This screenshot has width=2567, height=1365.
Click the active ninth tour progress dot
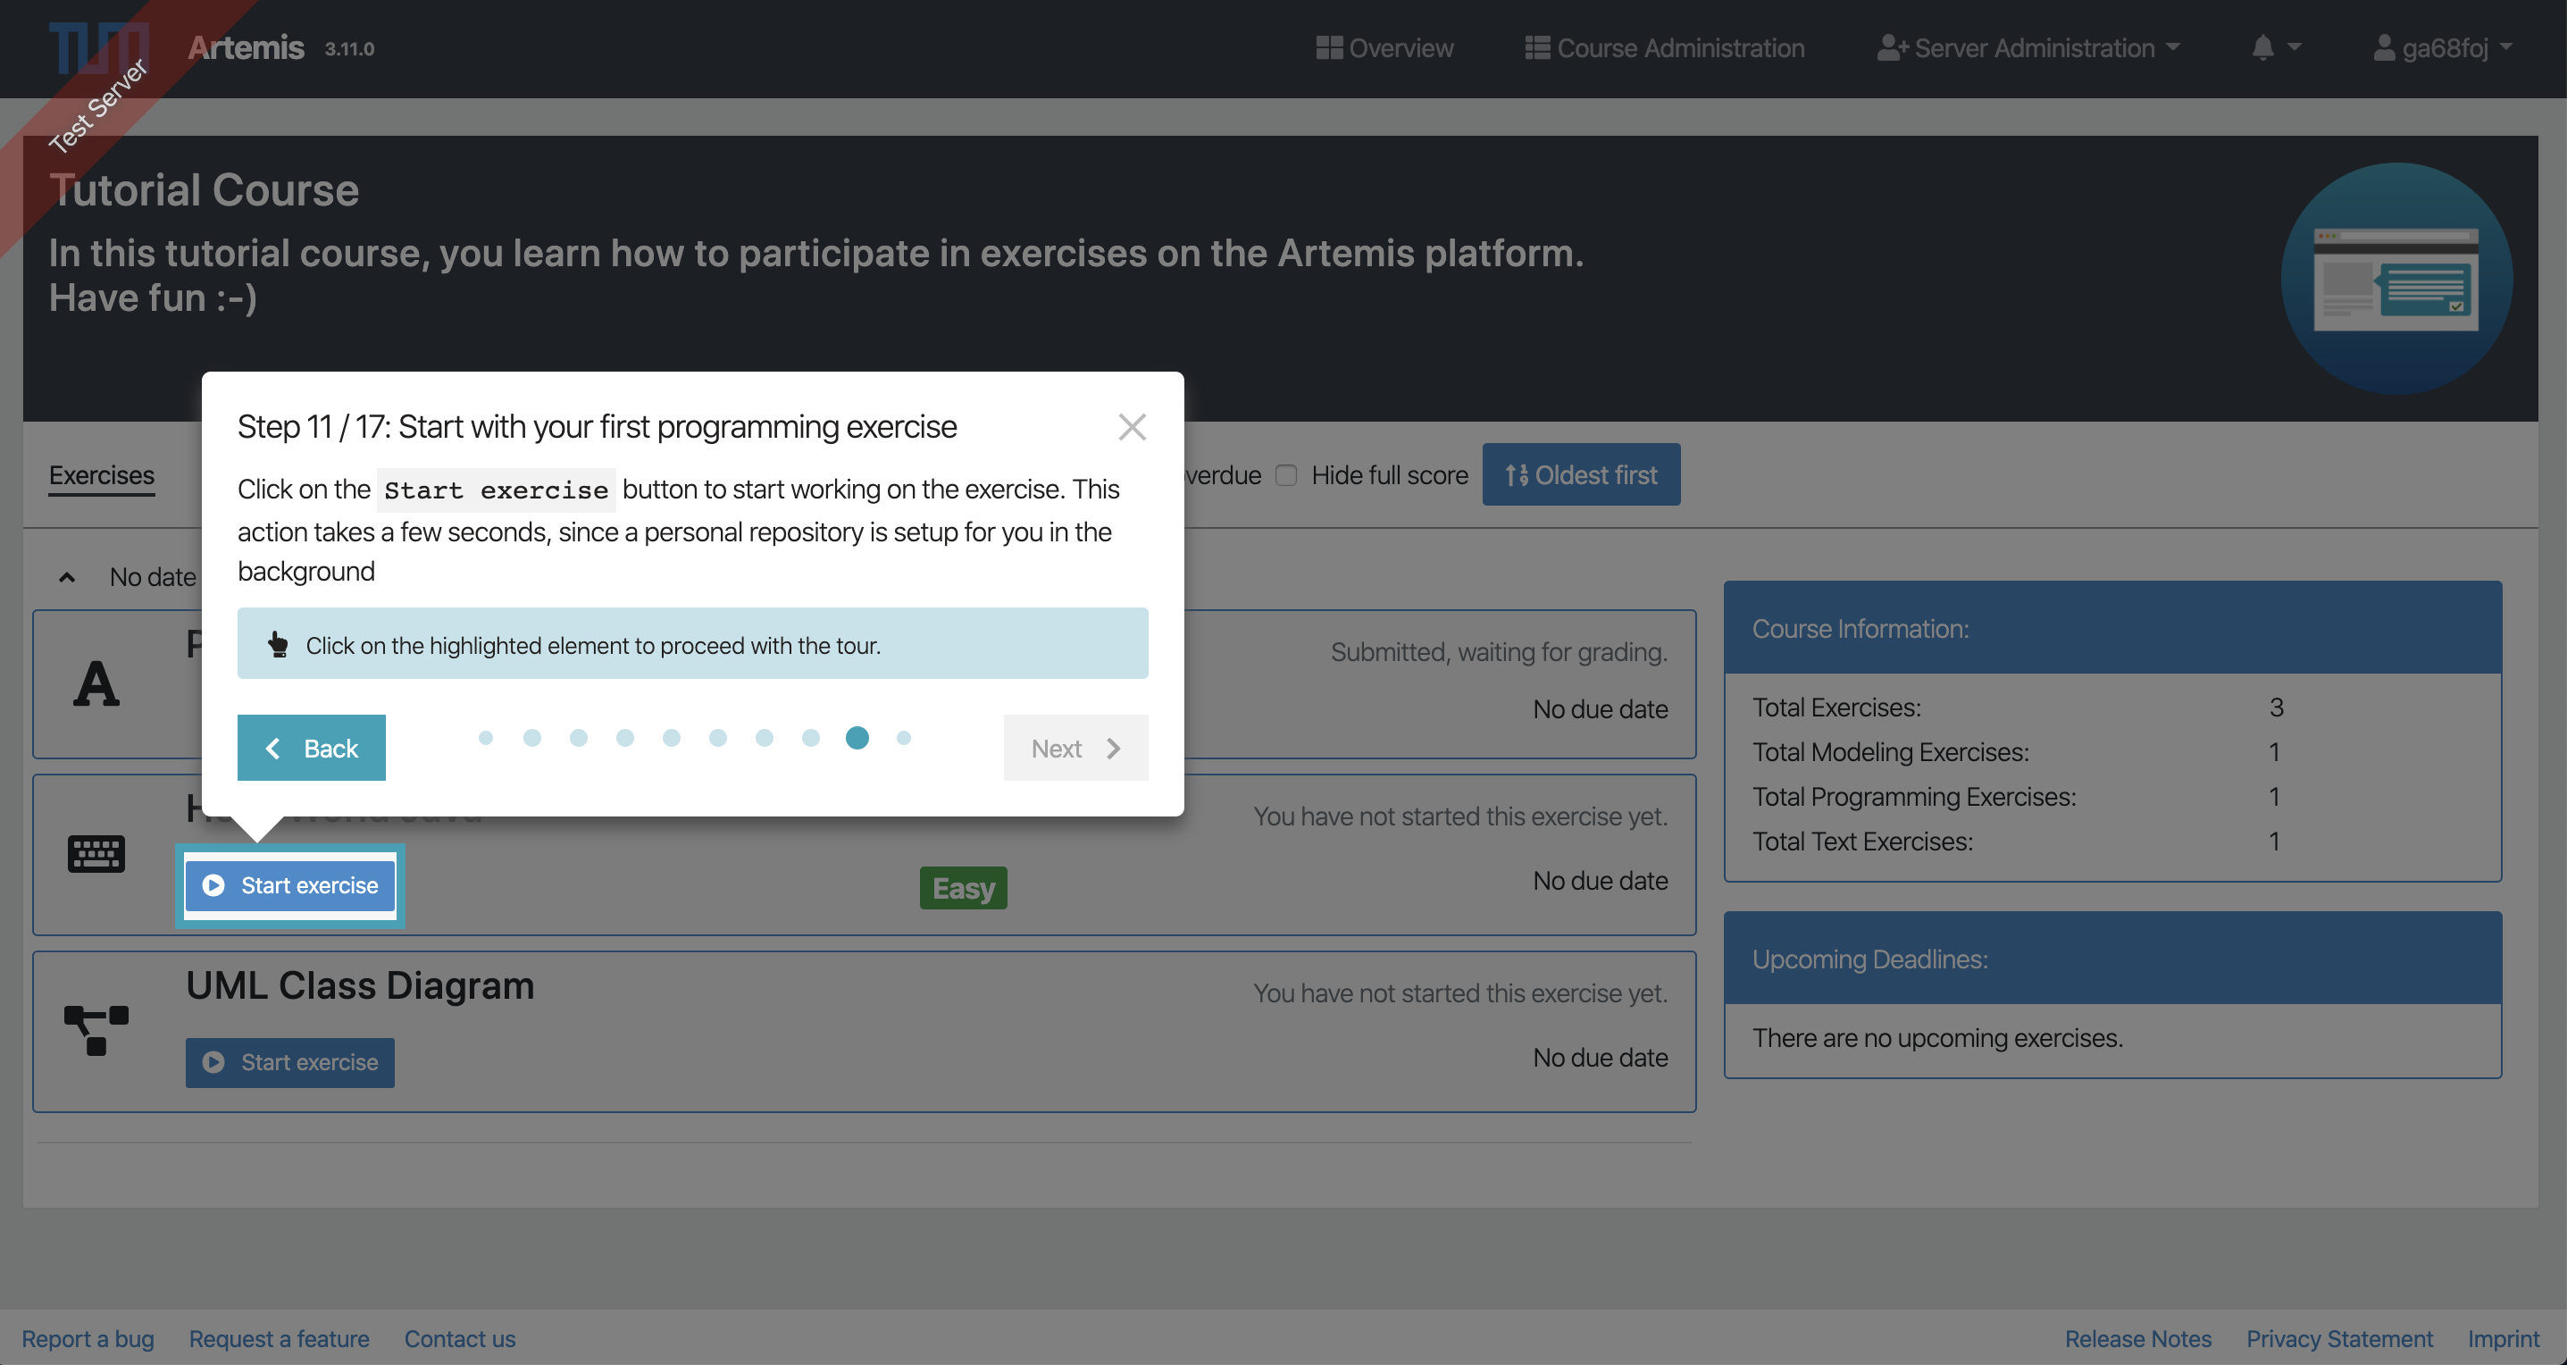pos(857,737)
